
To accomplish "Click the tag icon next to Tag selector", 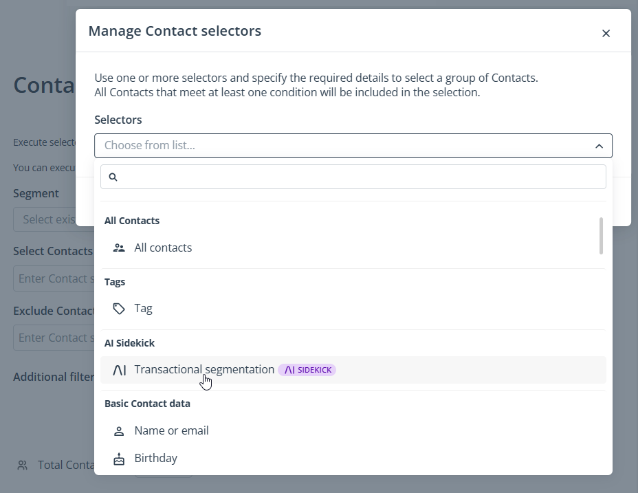I will point(119,308).
